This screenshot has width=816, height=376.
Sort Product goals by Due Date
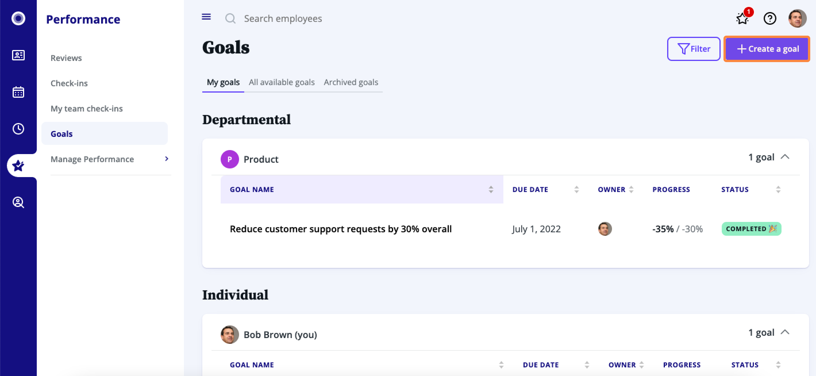pyautogui.click(x=576, y=189)
